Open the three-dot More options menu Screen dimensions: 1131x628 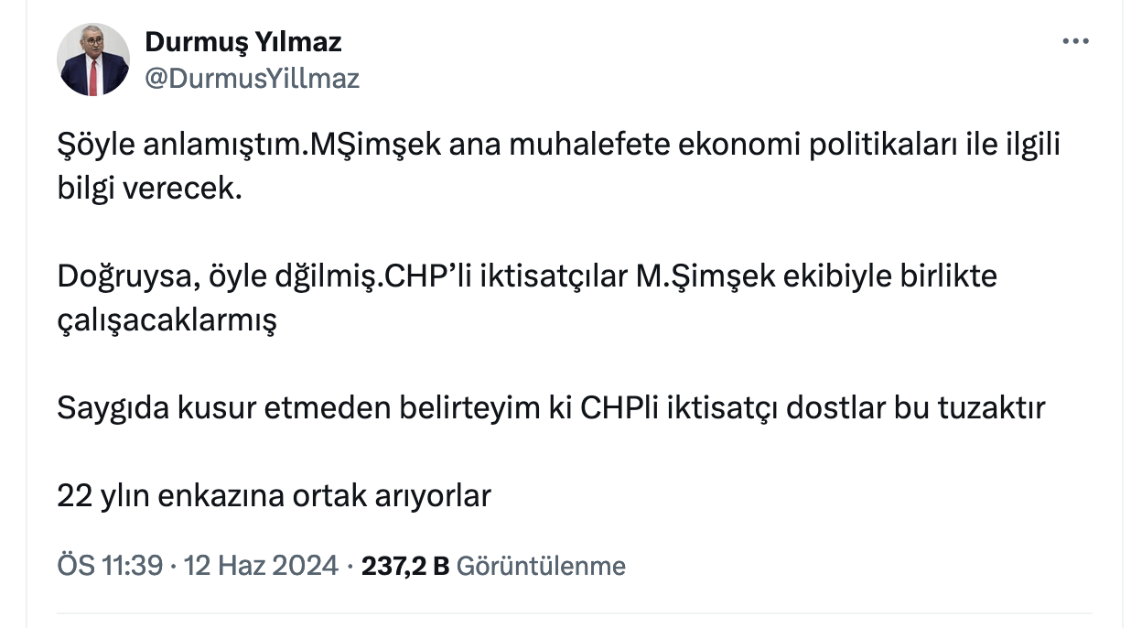(1075, 42)
